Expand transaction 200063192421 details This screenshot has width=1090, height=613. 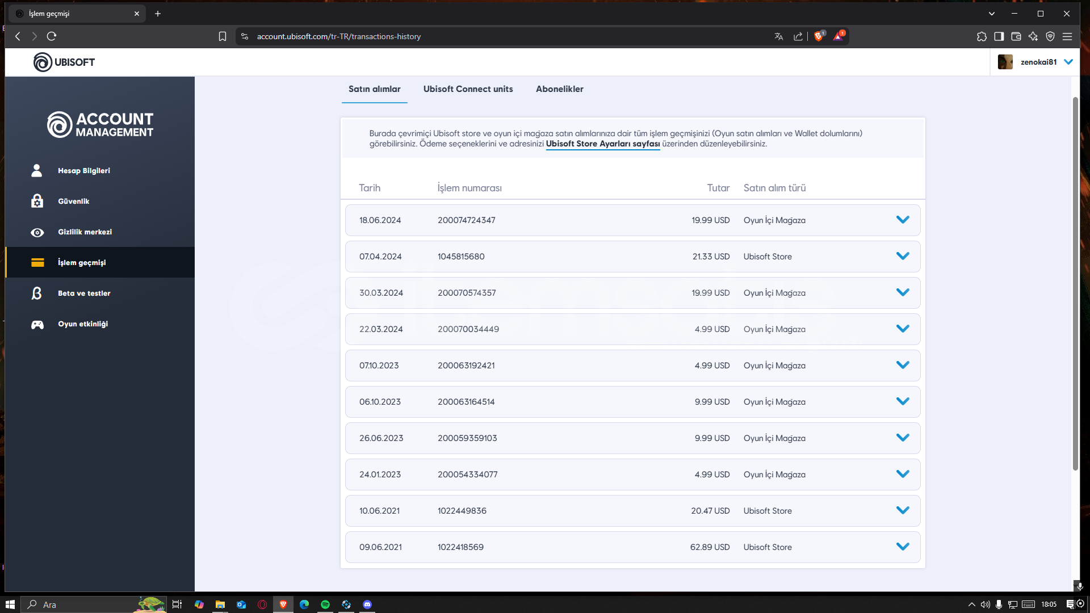[x=903, y=365]
